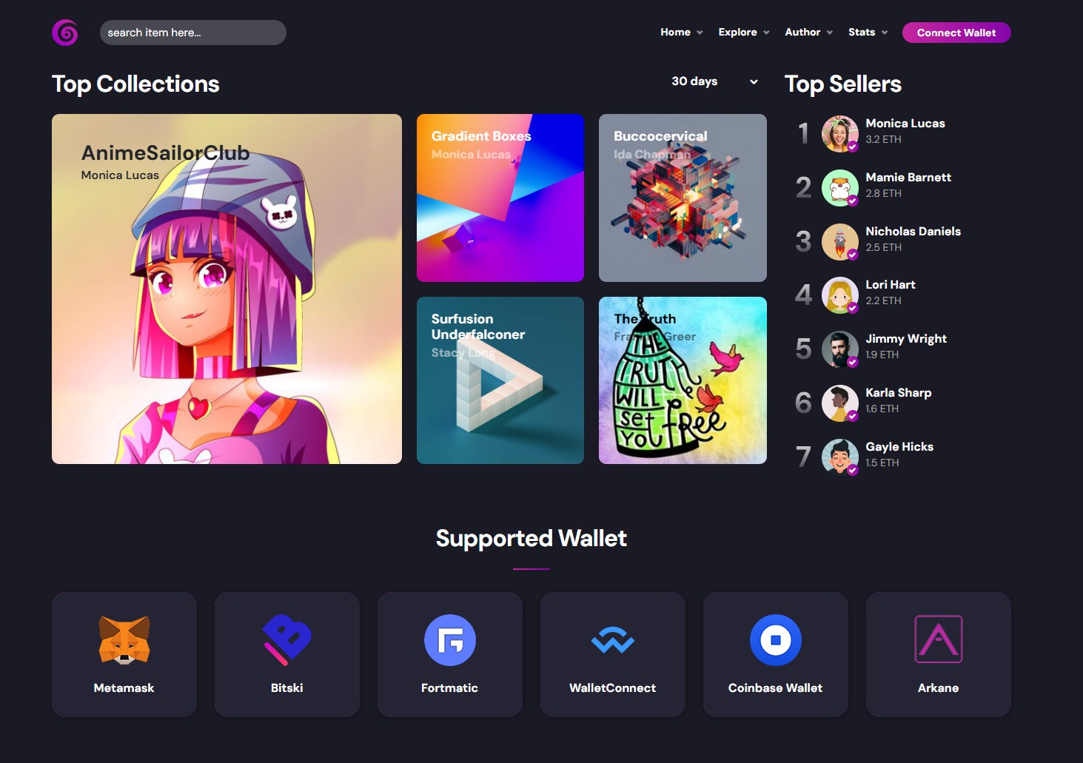Open the Stats dropdown menu
Screen dimensions: 1083x763
pyautogui.click(x=868, y=33)
